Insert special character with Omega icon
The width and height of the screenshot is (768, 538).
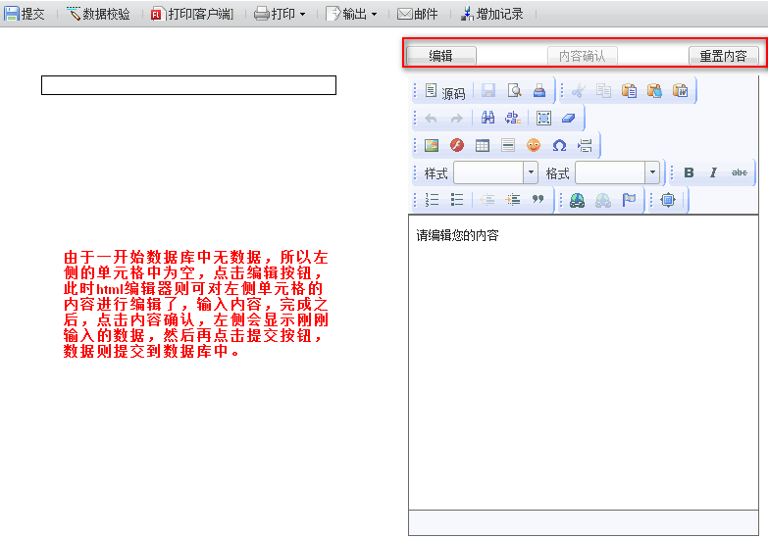tap(559, 145)
